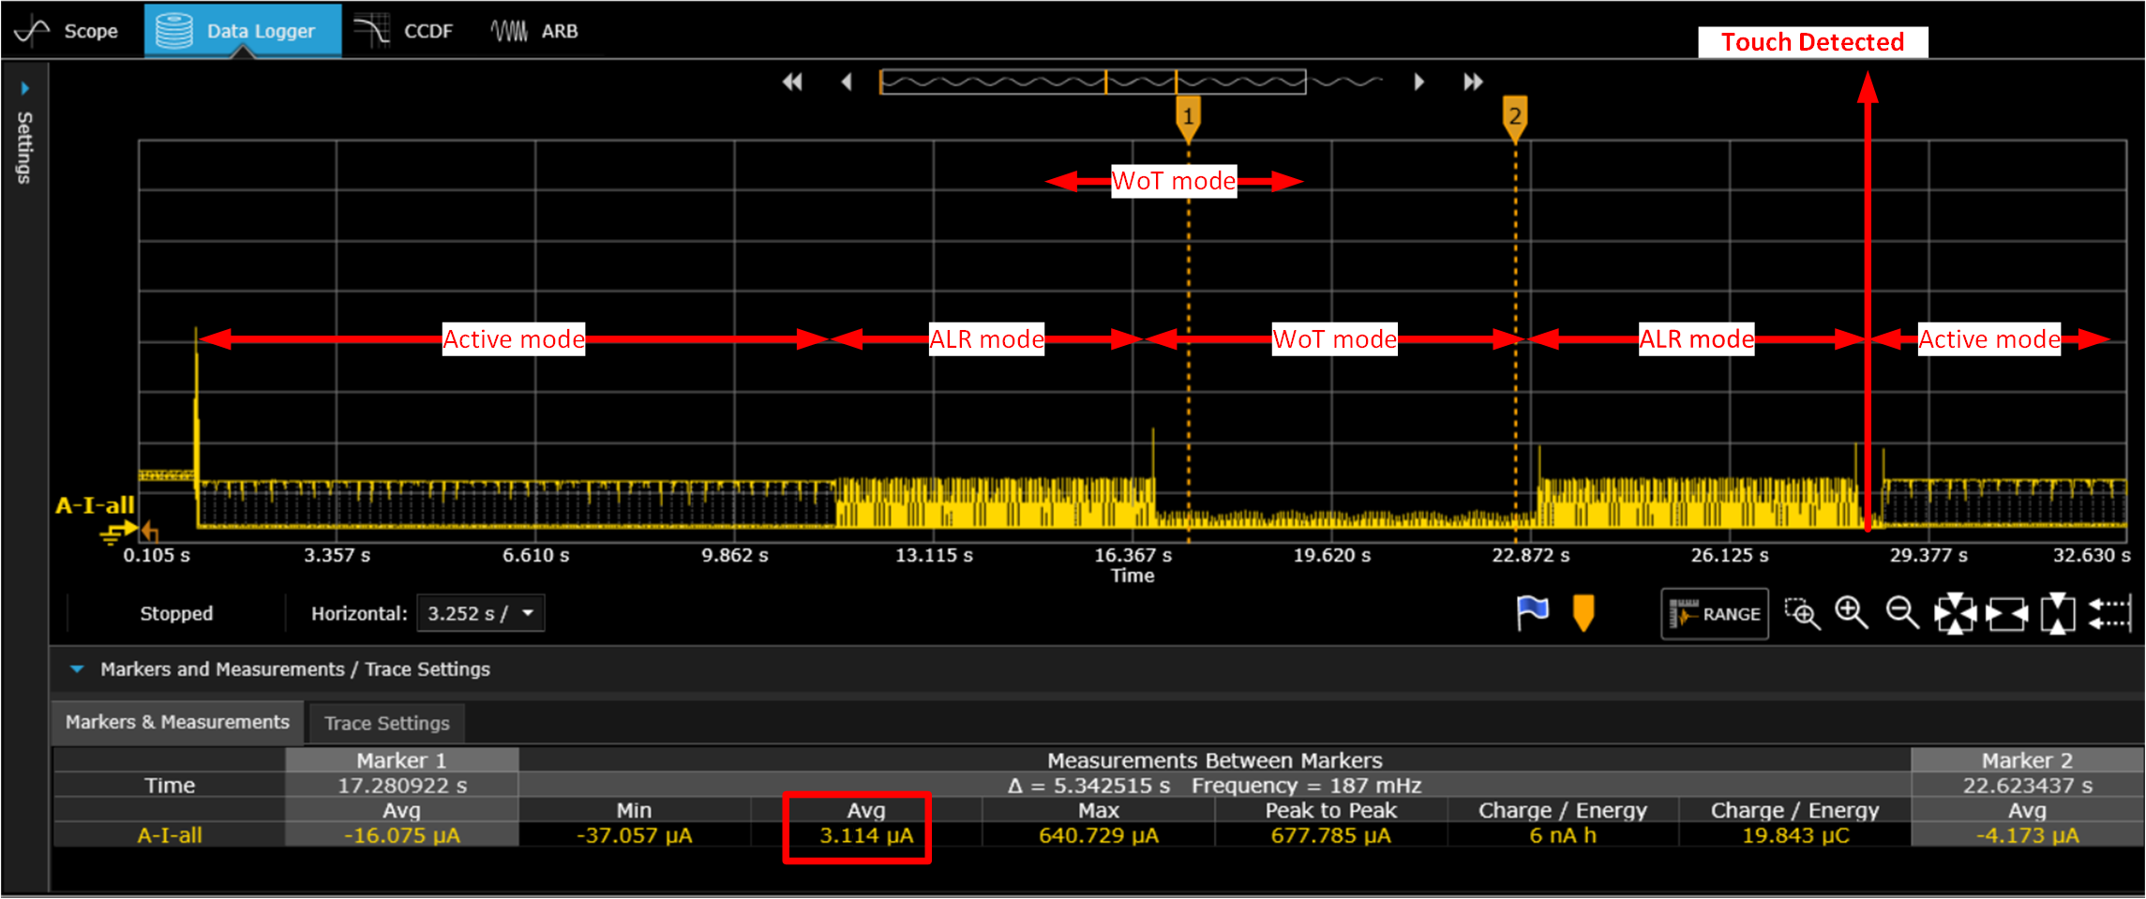Click the Marker 2 column header
Viewport: 2146px width, 899px height.
[x=2027, y=760]
